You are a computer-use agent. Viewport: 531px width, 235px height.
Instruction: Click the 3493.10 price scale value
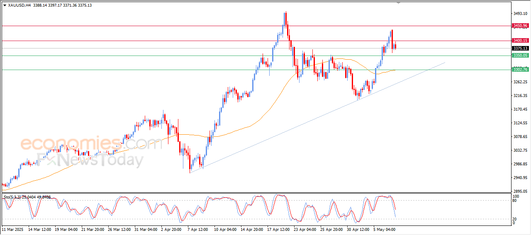(520, 14)
